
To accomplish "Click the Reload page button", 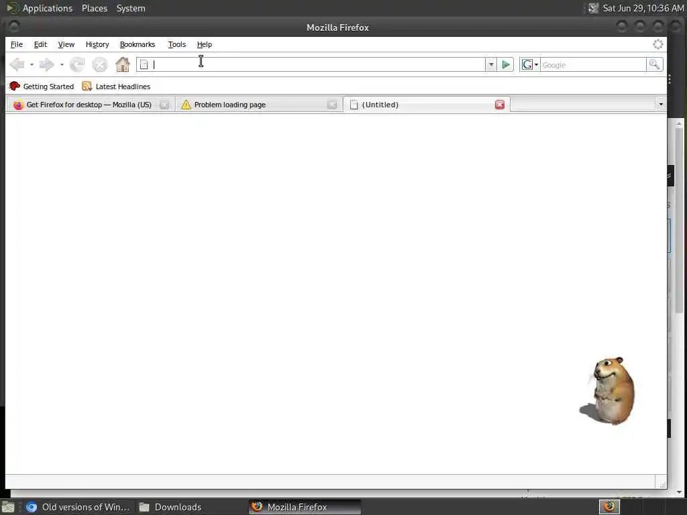I will click(77, 65).
